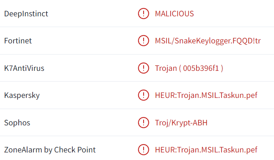The image size is (274, 160).
Task: Click the word Trojan in K7AntiVirus result
Action: click(x=166, y=68)
